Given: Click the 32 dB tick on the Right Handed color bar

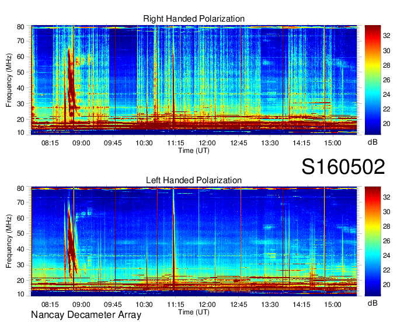Looking at the screenshot, I should click(386, 36).
